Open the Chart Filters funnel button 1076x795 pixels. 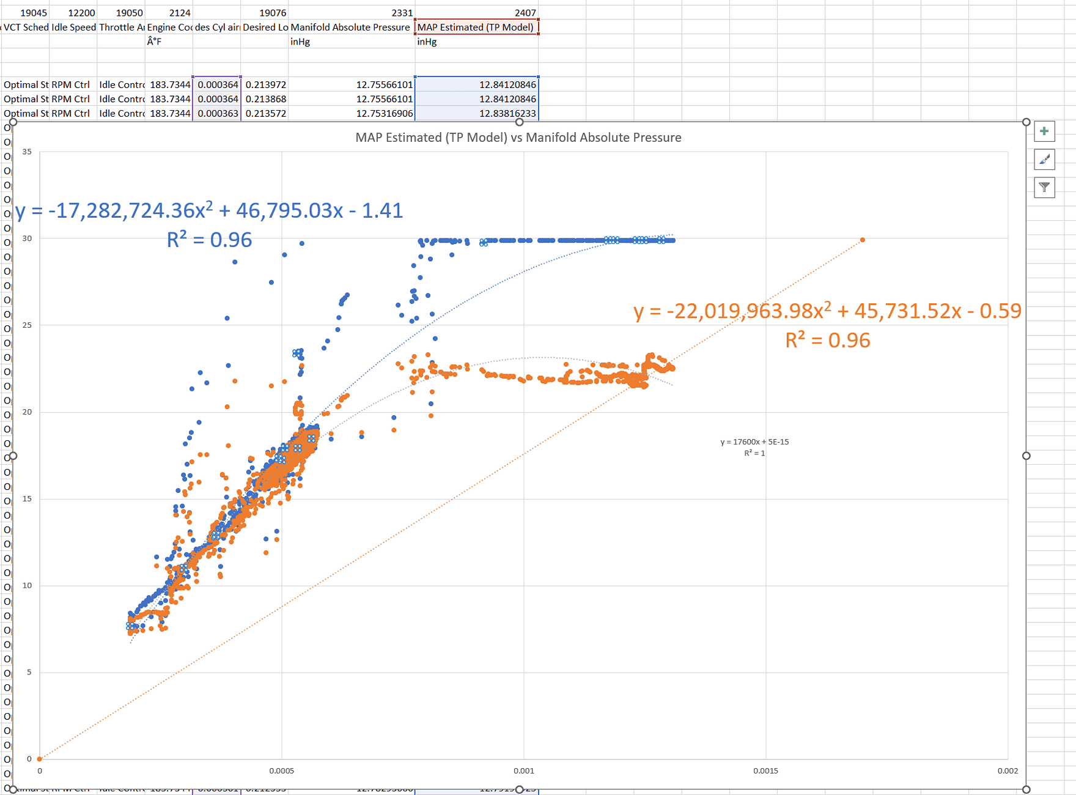[1044, 187]
